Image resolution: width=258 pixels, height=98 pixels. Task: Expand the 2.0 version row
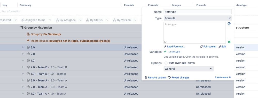(23, 54)
